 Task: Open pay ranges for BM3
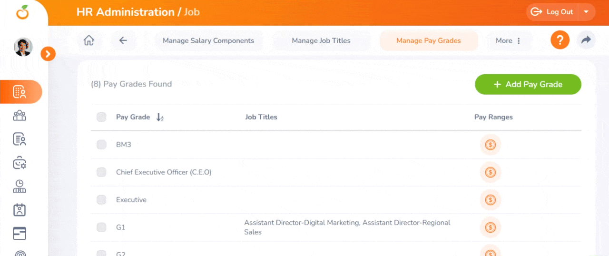click(491, 145)
